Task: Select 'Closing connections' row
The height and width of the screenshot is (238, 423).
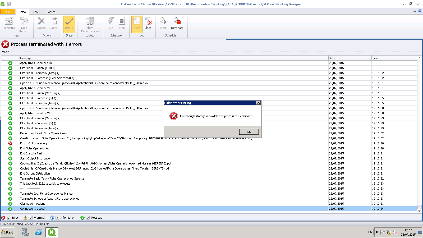Action: 209,204
